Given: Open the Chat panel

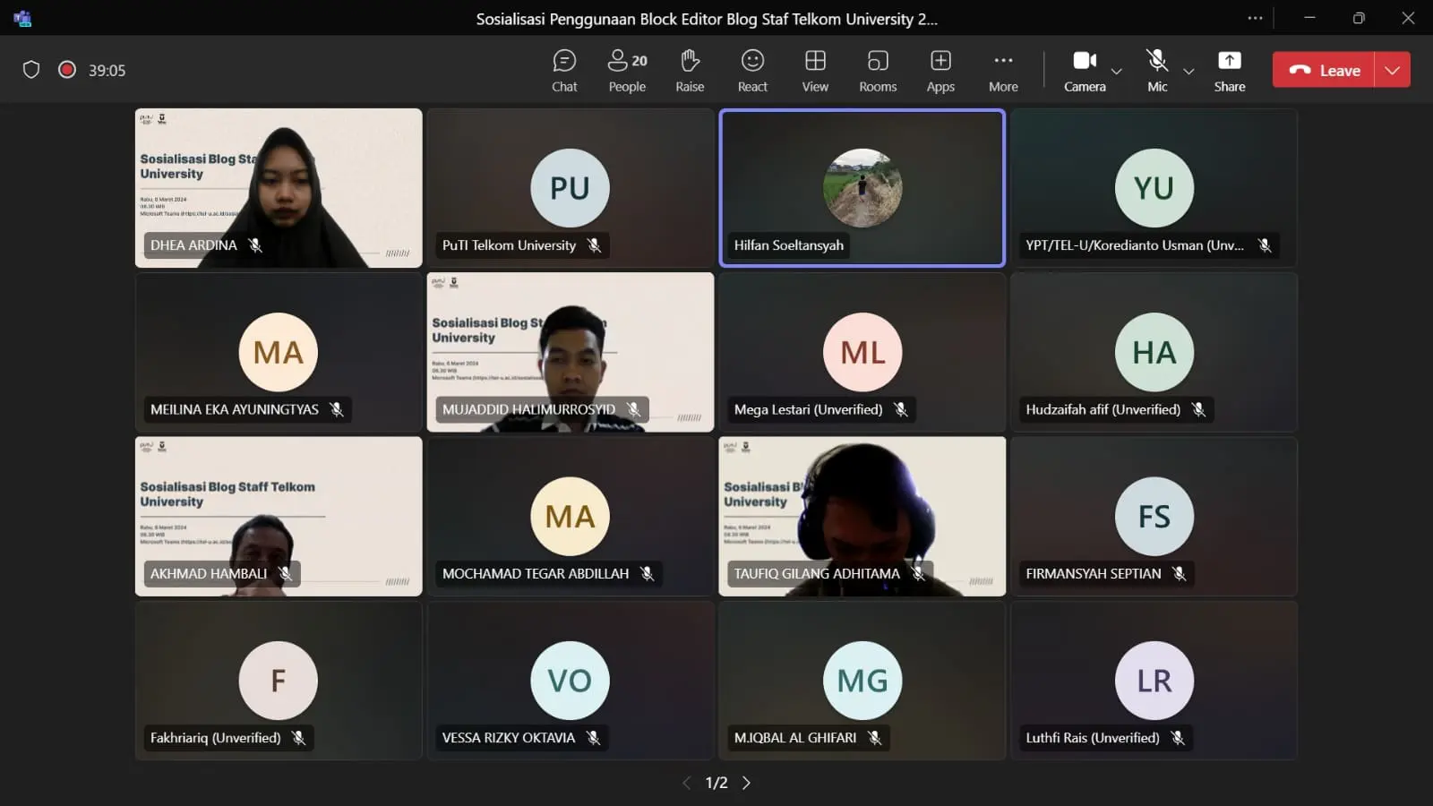Looking at the screenshot, I should pyautogui.click(x=564, y=71).
